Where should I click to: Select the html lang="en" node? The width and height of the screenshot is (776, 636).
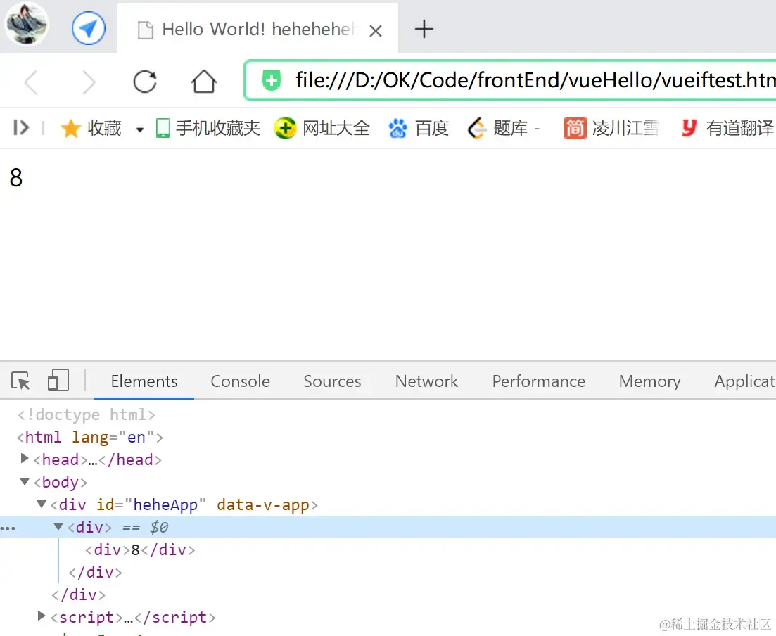[x=90, y=437]
